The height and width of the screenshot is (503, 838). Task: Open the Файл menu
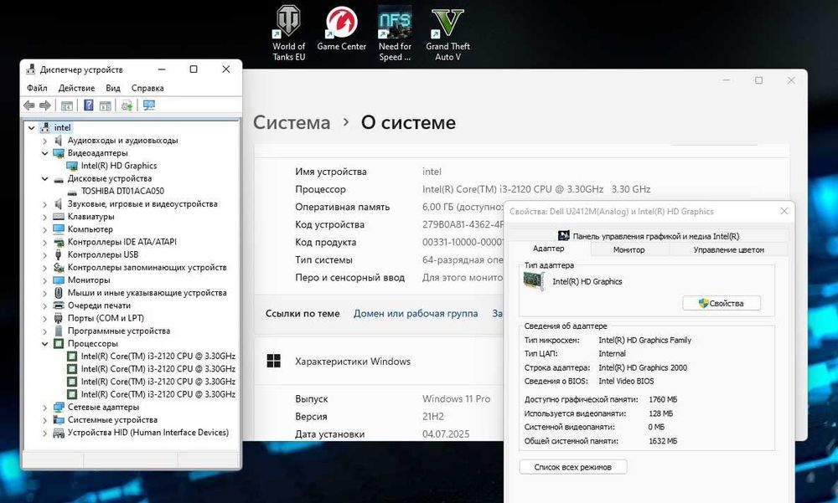[x=37, y=88]
